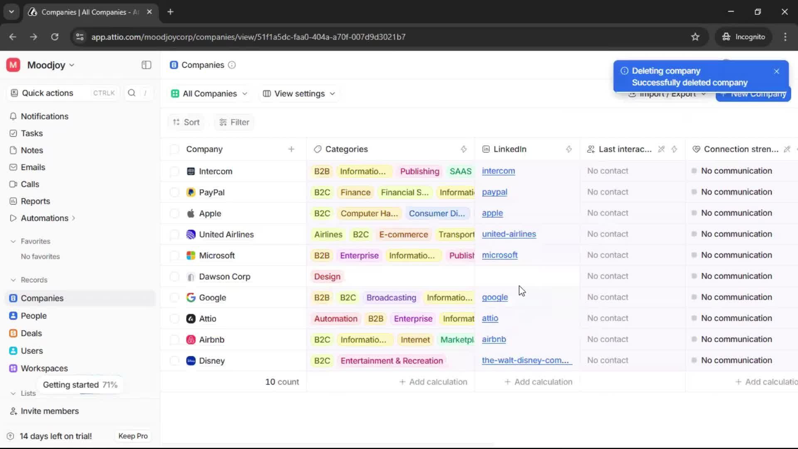The height and width of the screenshot is (449, 798).
Task: Click the Disney logo icon
Action: pyautogui.click(x=191, y=361)
